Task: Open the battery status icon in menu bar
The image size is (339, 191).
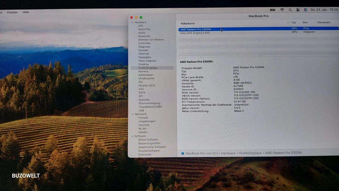Action: click(273, 10)
